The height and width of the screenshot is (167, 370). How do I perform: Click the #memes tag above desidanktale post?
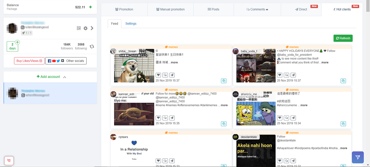tap(292, 133)
